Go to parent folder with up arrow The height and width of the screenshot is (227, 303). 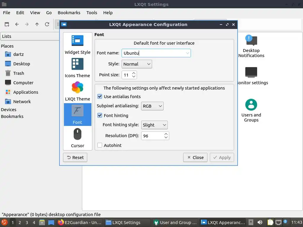point(37,24)
